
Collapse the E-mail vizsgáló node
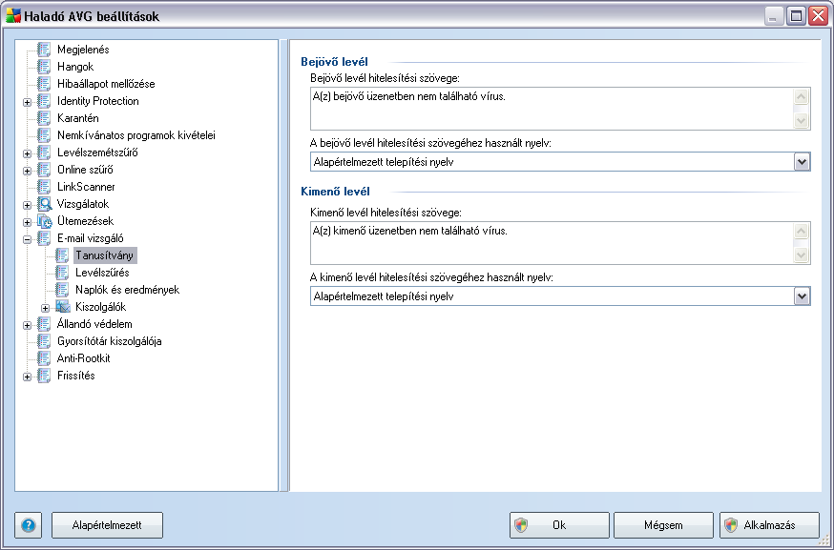click(x=27, y=239)
